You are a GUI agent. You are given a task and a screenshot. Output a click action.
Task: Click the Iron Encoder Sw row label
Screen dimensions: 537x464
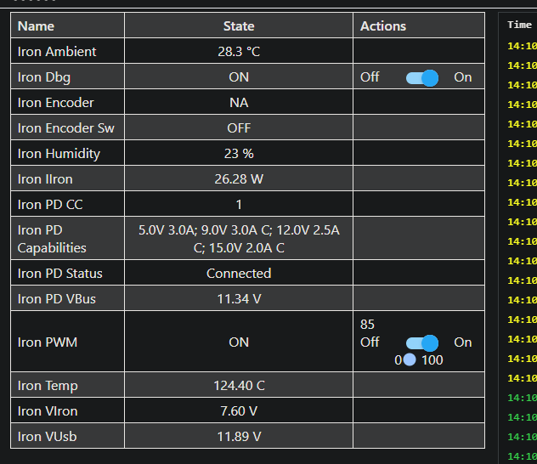click(x=66, y=128)
